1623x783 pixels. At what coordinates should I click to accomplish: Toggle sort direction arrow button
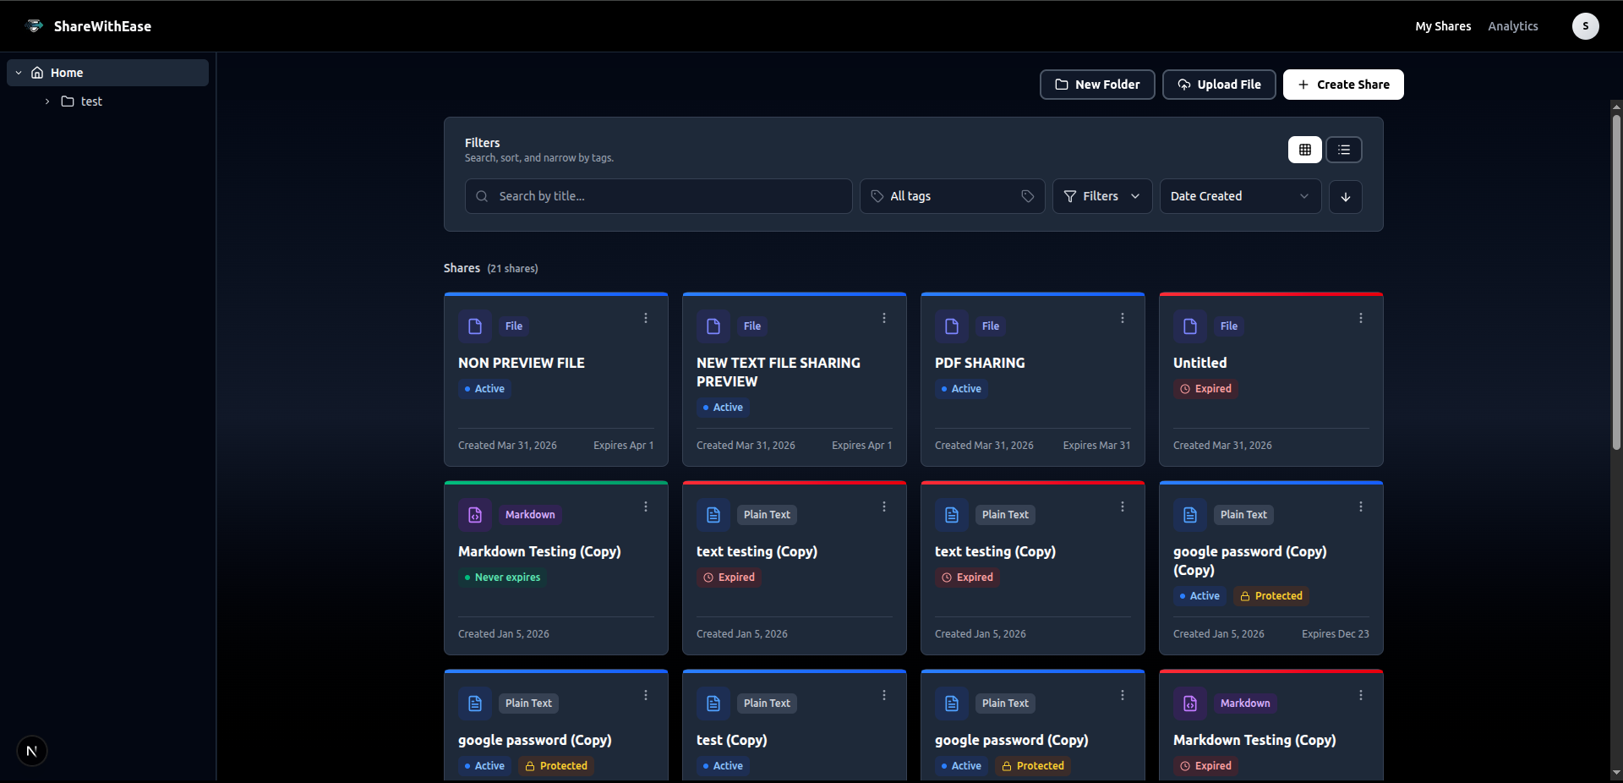[x=1345, y=196]
